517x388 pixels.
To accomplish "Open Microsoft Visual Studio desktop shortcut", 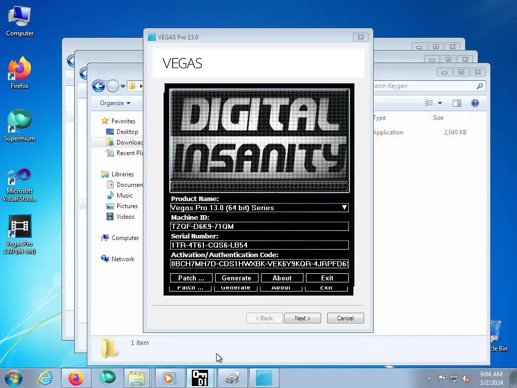I will (20, 185).
